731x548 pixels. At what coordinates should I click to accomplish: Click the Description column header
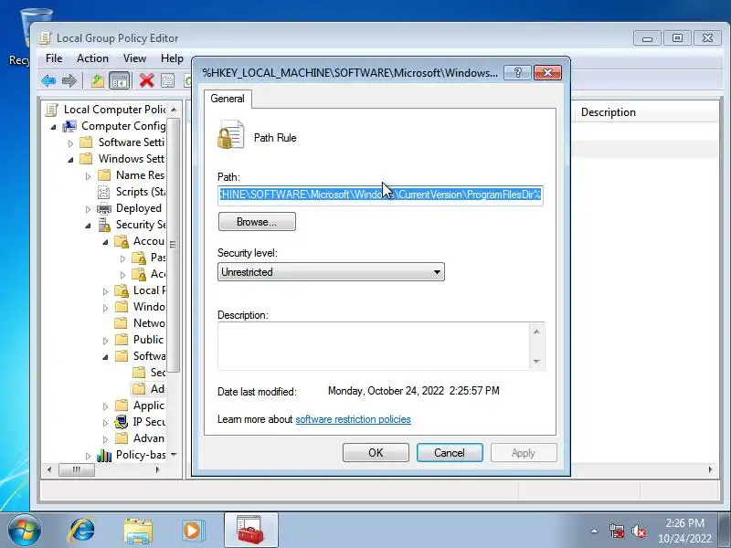click(x=608, y=112)
